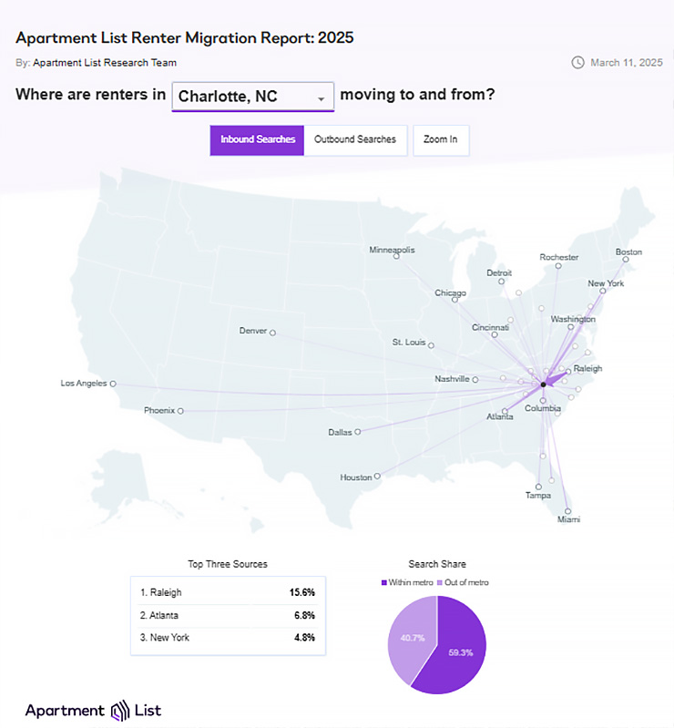Click the St. Louis map marker
Image resolution: width=674 pixels, height=728 pixels.
(x=431, y=345)
